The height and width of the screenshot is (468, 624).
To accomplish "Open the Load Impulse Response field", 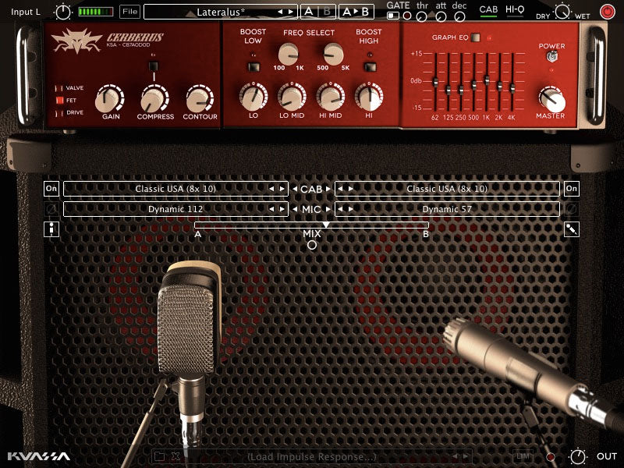I will coord(311,456).
